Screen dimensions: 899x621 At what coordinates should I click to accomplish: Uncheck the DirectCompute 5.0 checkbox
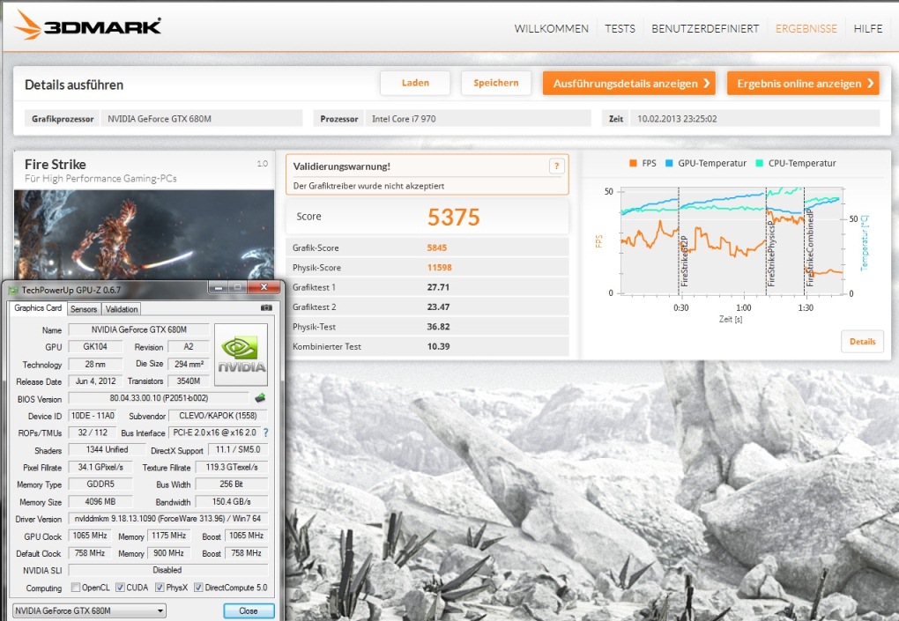(199, 588)
